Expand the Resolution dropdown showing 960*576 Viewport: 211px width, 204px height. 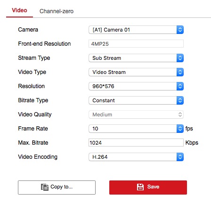coord(136,86)
